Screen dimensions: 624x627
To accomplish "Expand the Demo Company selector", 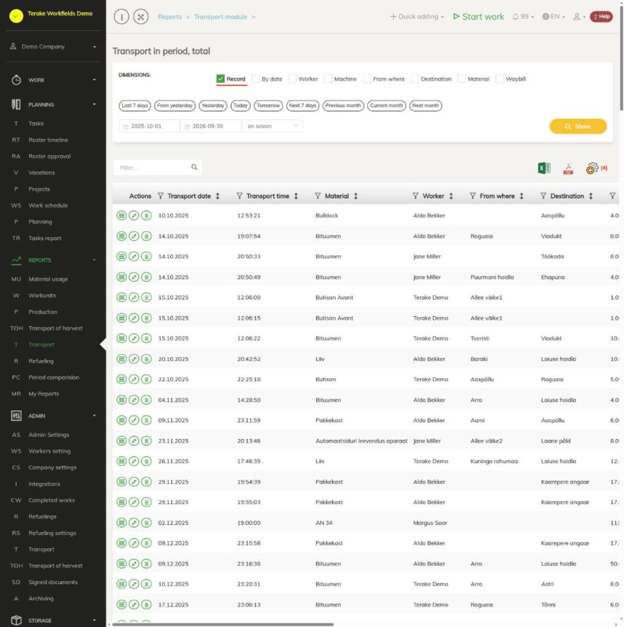I will click(x=53, y=47).
